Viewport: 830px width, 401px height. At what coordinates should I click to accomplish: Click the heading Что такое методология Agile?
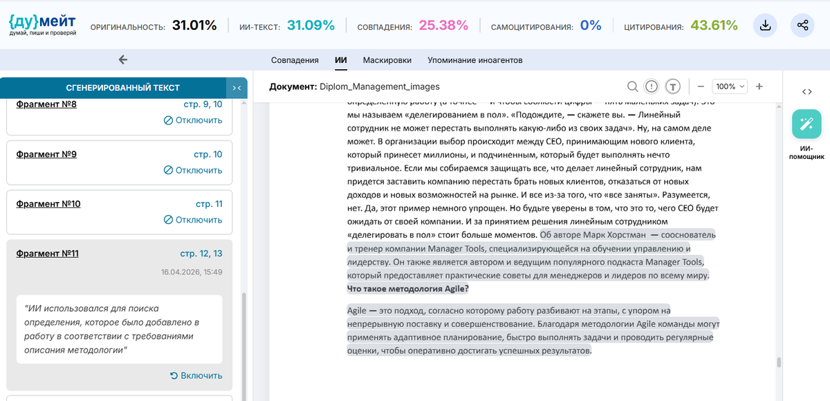[x=407, y=288]
